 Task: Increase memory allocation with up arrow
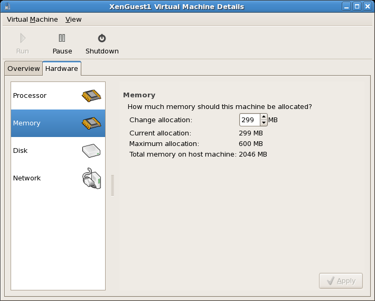click(x=264, y=116)
